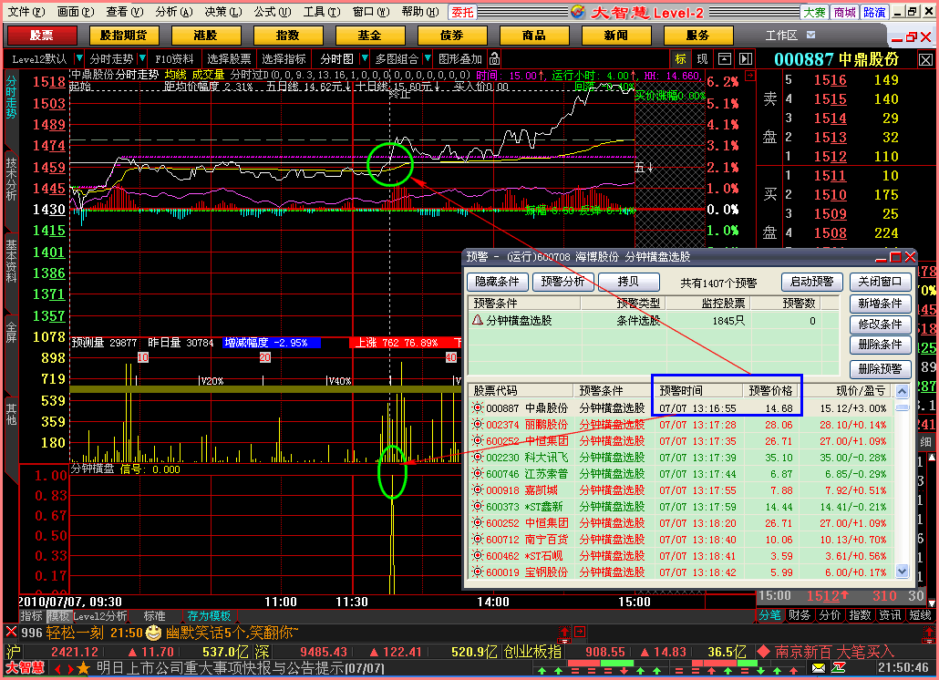939x680 pixels.
Task: Click the red up-arrow icon on the ticker bar
Action: click(564, 632)
